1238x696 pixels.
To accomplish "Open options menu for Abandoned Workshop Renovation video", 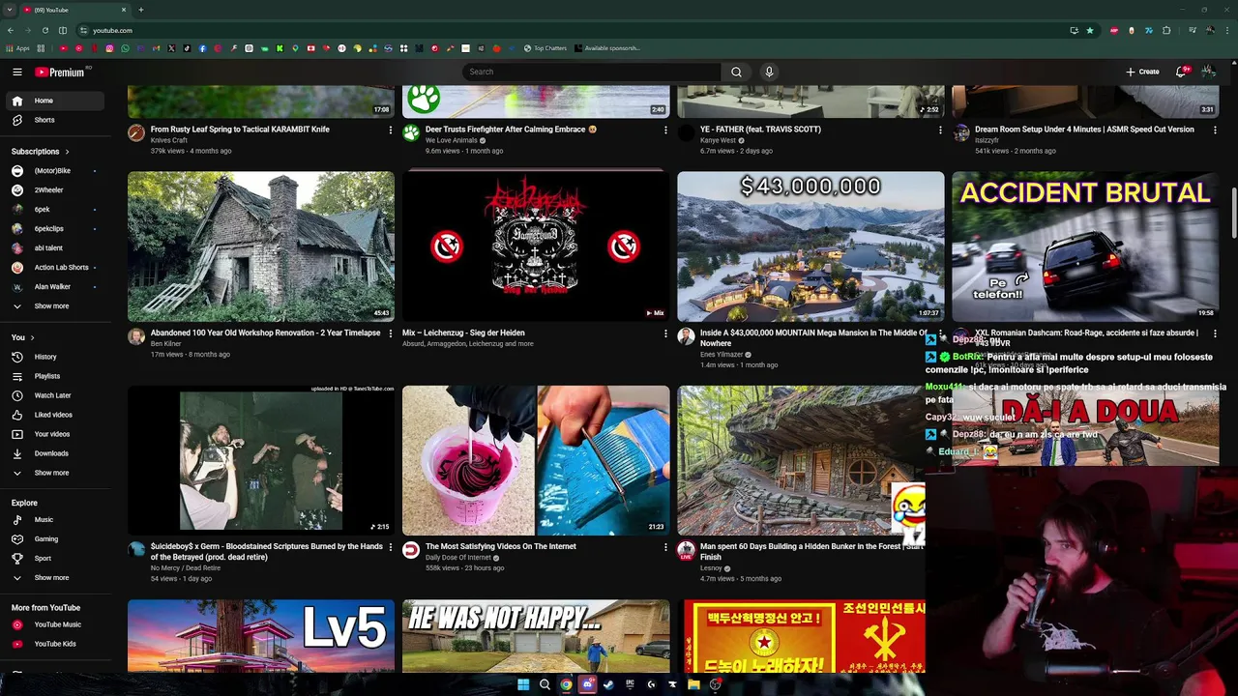I will click(391, 333).
